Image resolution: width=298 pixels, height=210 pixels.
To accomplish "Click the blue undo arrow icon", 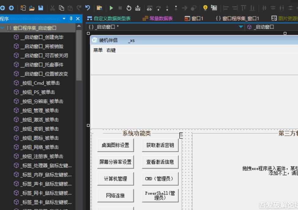I will click(x=88, y=8).
